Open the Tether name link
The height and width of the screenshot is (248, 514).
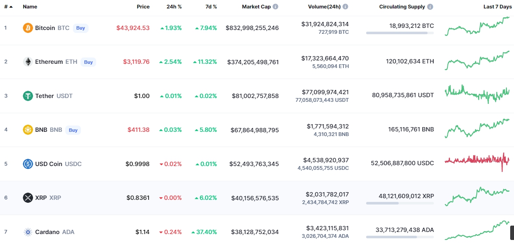click(44, 96)
